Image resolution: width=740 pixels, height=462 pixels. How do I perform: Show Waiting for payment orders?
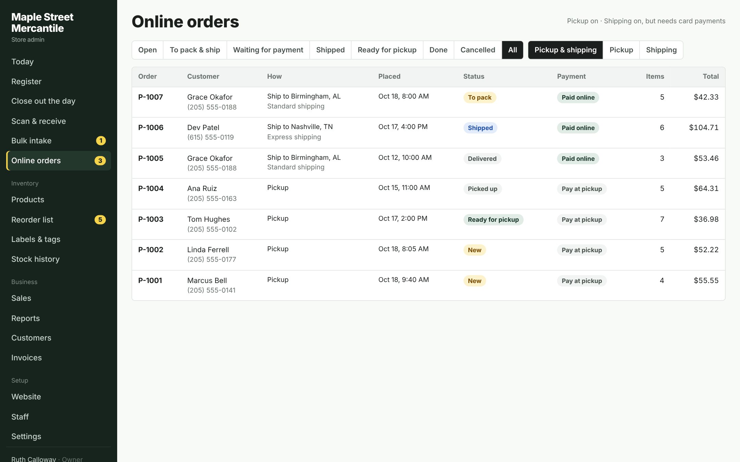[x=268, y=50]
